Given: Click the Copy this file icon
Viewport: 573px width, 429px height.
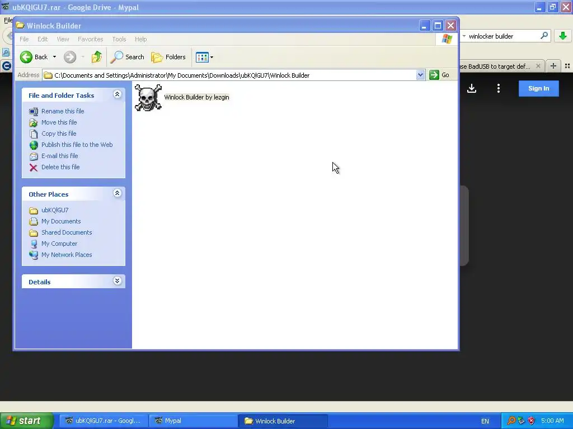Looking at the screenshot, I should (x=34, y=134).
